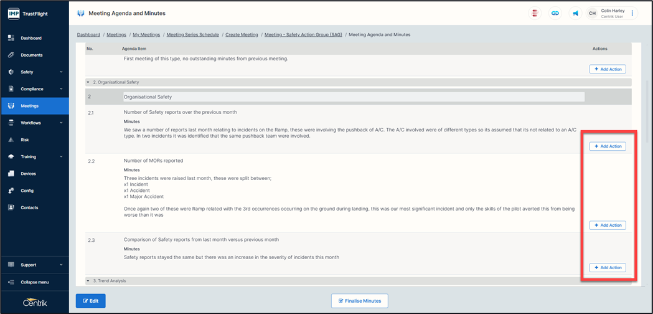Click the Devices icon in sidebar
This screenshot has height=314, width=653.
tap(11, 174)
